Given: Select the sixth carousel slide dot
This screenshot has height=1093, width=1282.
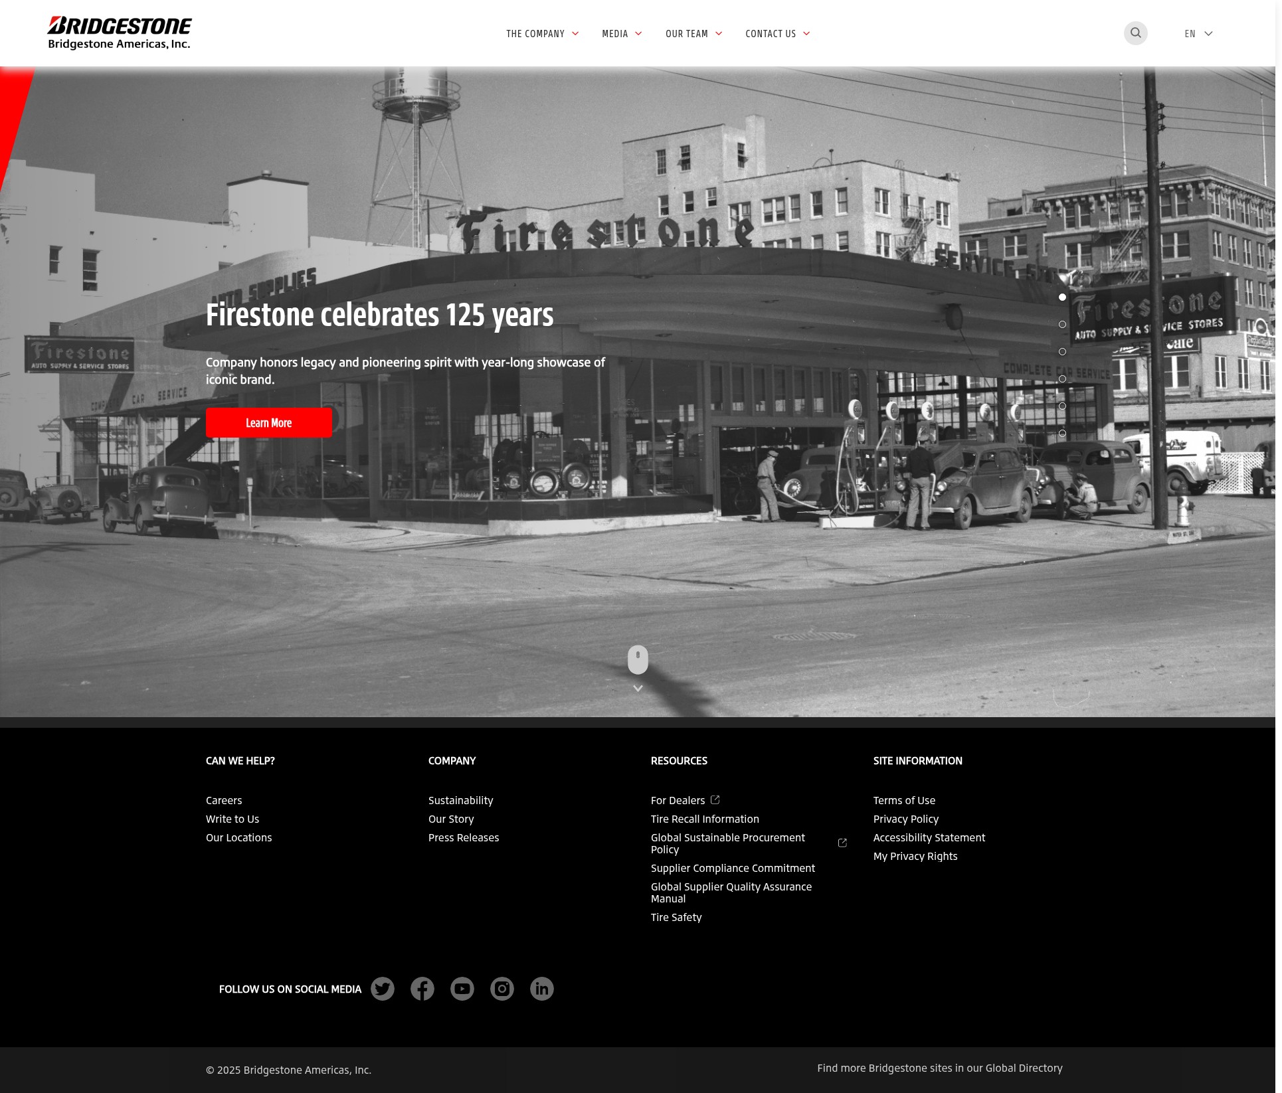Looking at the screenshot, I should click(x=1062, y=433).
